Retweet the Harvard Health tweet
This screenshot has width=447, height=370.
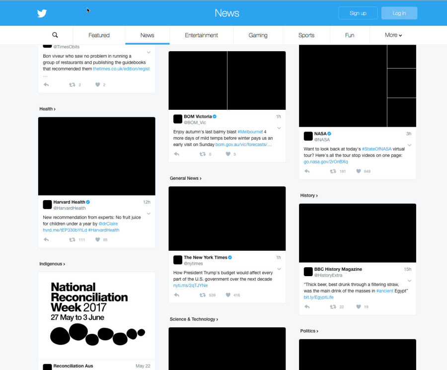click(x=72, y=240)
